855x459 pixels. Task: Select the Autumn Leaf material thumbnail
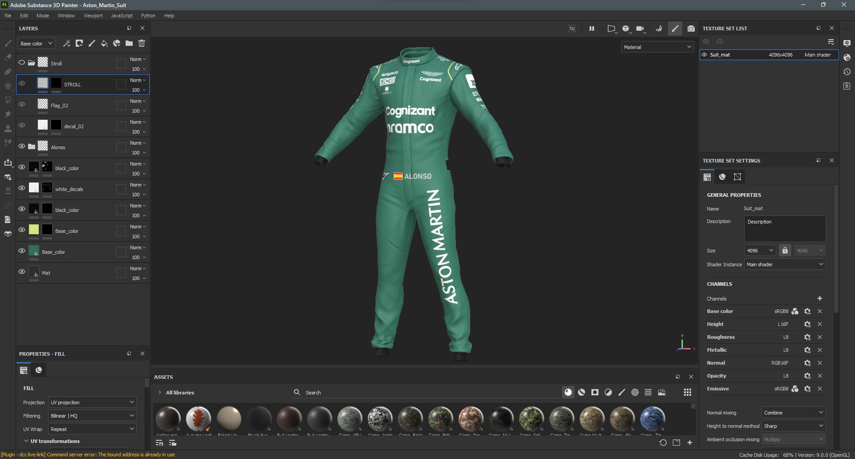tap(199, 419)
